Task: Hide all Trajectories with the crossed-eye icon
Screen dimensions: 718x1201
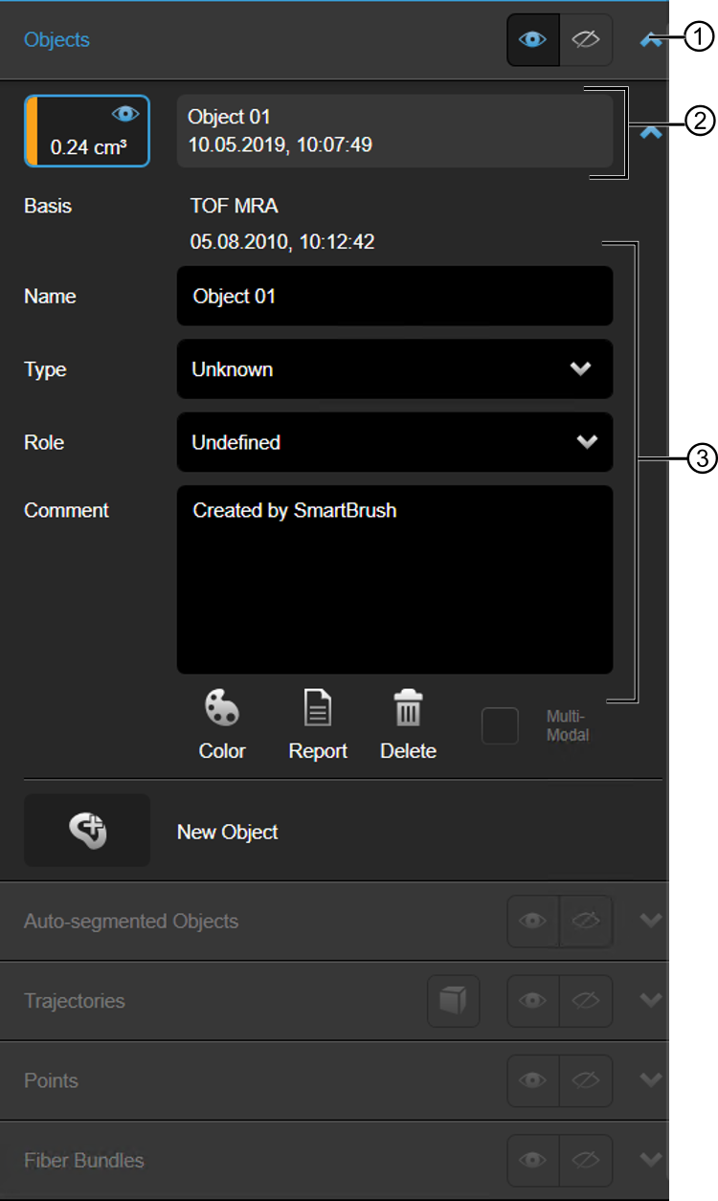Action: 586,1001
